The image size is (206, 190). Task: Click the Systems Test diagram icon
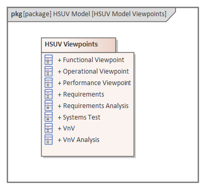click(48, 117)
